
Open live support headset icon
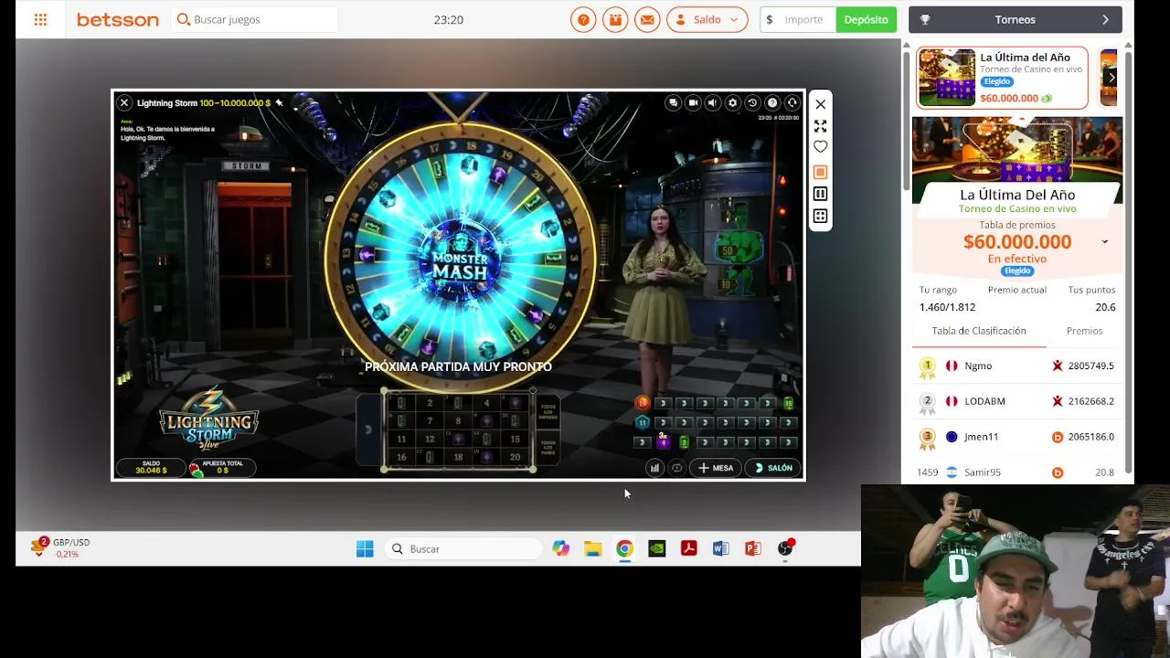point(792,103)
